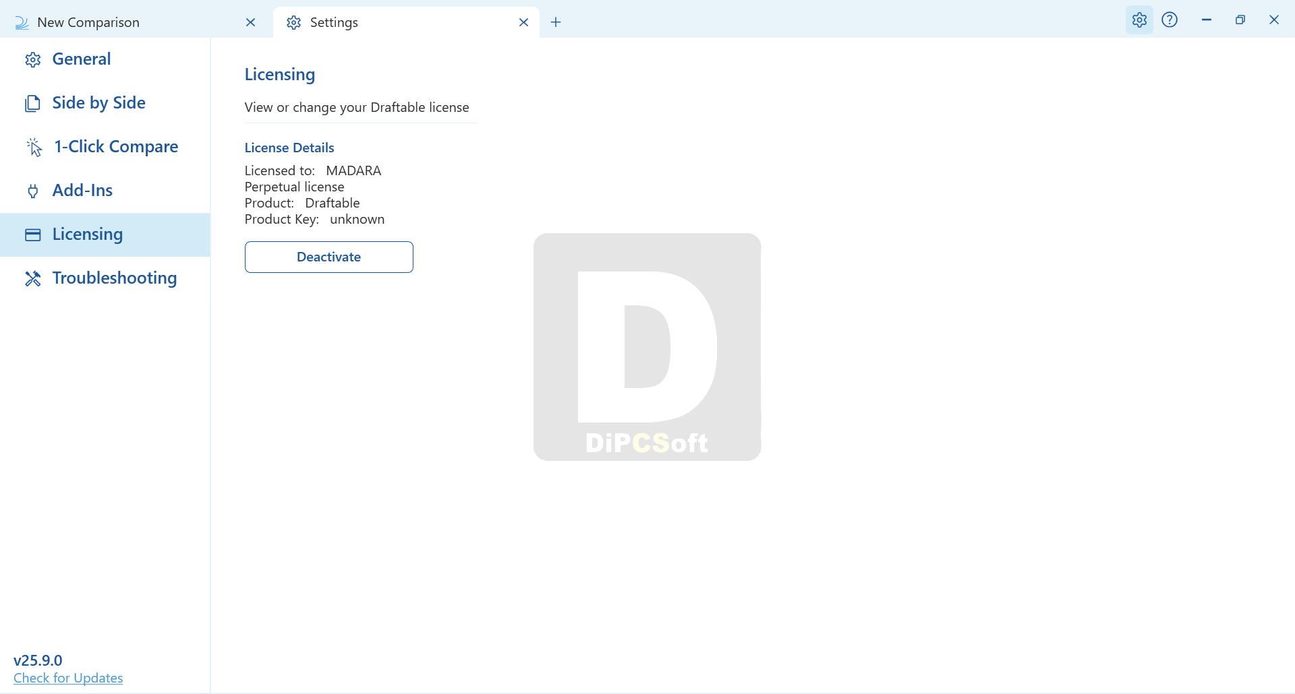Open the Troubleshooting section
Viewport: 1295px width, 694px height.
[105, 278]
